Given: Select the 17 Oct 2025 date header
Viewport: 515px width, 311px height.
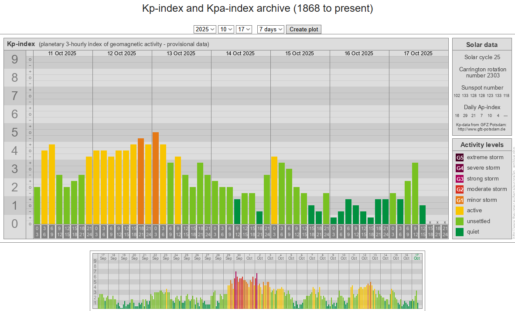Looking at the screenshot, I should [418, 54].
